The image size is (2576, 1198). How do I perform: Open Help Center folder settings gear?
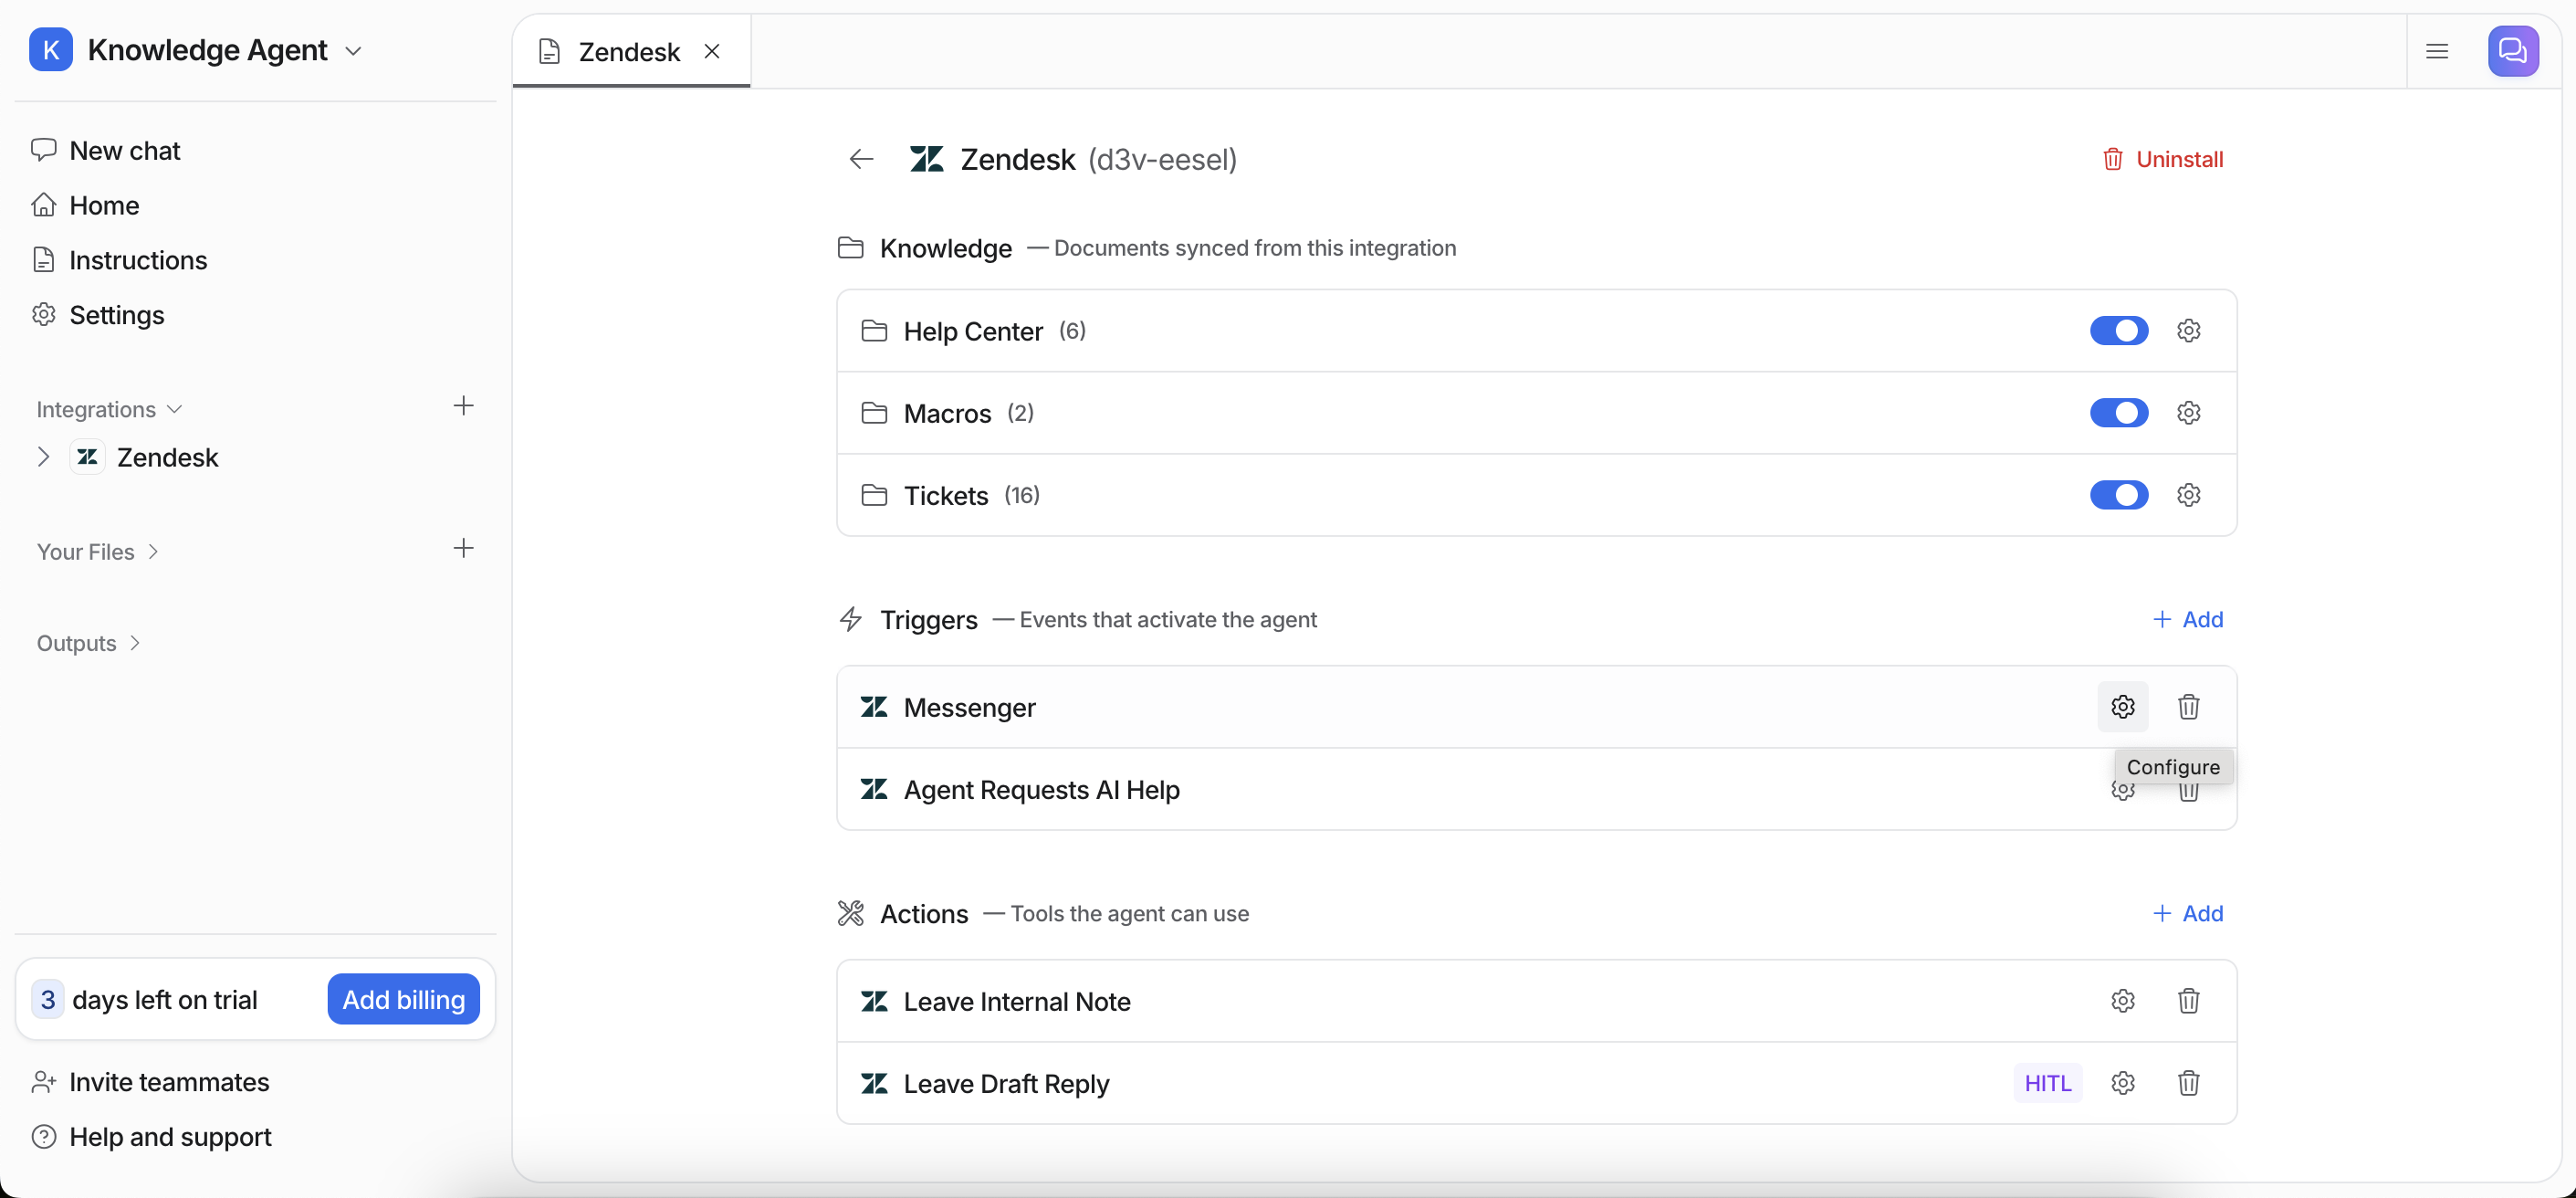[2188, 331]
